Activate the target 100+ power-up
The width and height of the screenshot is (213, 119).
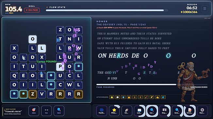(34, 111)
